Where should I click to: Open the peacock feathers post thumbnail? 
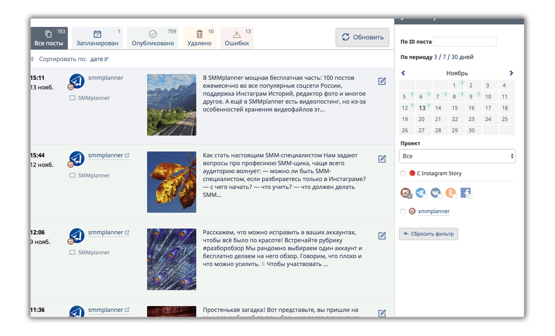pyautogui.click(x=171, y=259)
